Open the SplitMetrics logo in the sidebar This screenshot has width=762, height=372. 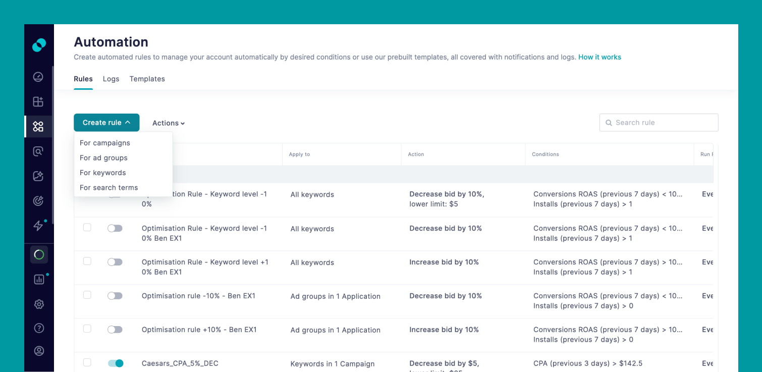coord(39,44)
